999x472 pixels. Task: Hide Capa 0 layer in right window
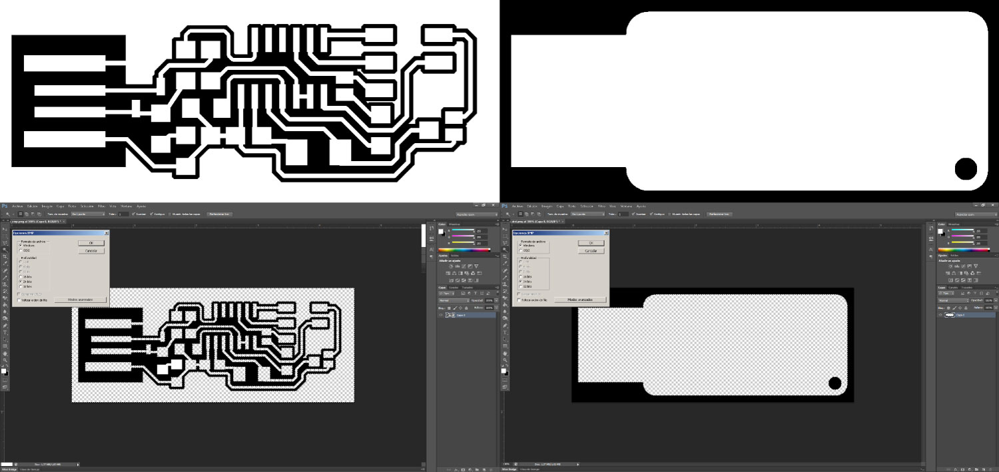pos(940,315)
